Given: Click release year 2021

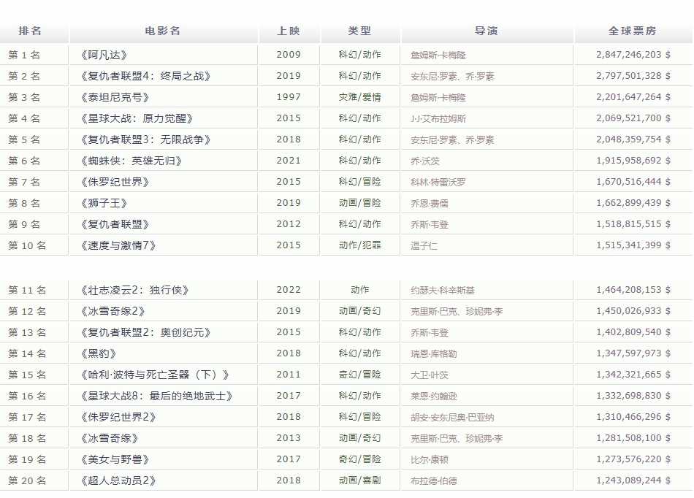Looking at the screenshot, I should click(x=289, y=161).
